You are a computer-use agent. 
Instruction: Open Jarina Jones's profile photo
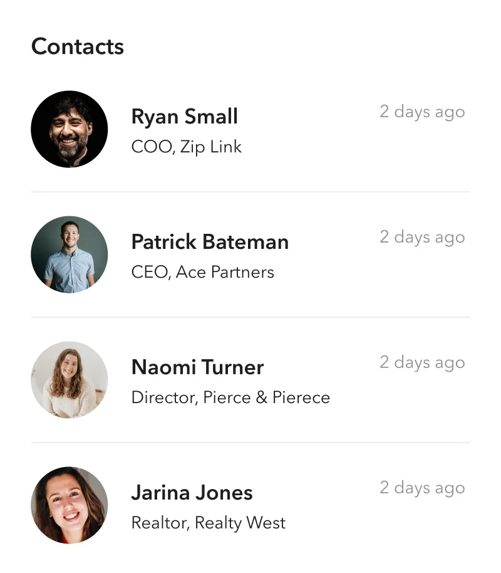coord(70,505)
